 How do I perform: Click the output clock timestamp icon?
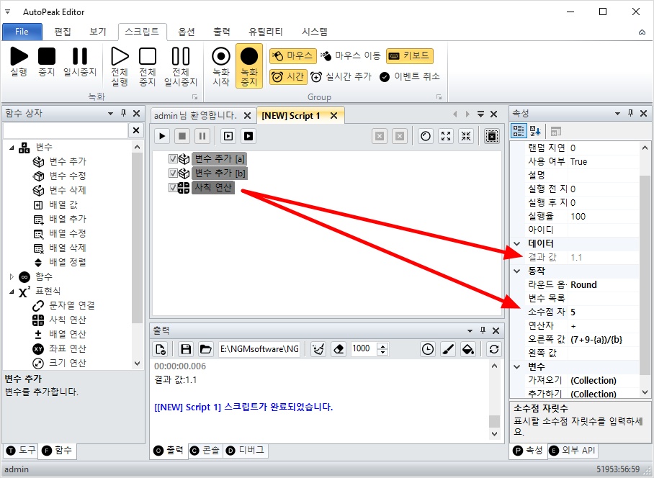click(x=428, y=349)
